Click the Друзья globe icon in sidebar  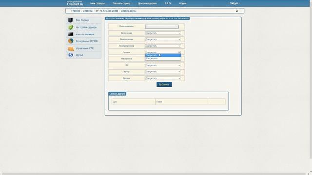point(70,55)
